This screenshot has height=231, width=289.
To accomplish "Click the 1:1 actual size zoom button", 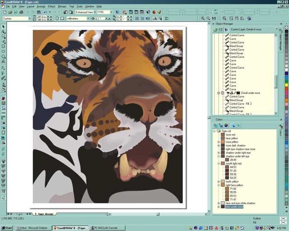I will [x=214, y=18].
